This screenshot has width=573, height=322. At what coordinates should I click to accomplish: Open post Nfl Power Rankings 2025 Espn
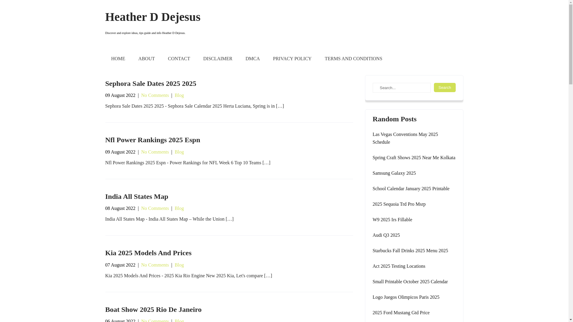coord(153,140)
